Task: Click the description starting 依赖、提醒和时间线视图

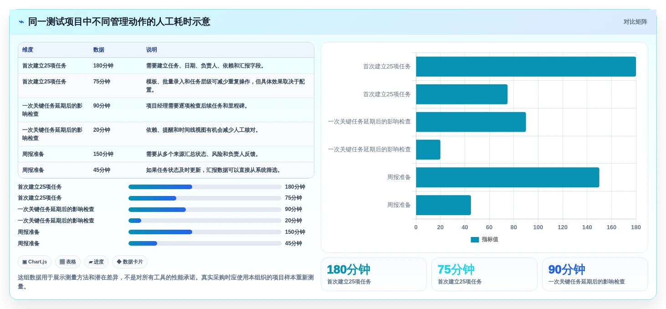Action: click(203, 130)
